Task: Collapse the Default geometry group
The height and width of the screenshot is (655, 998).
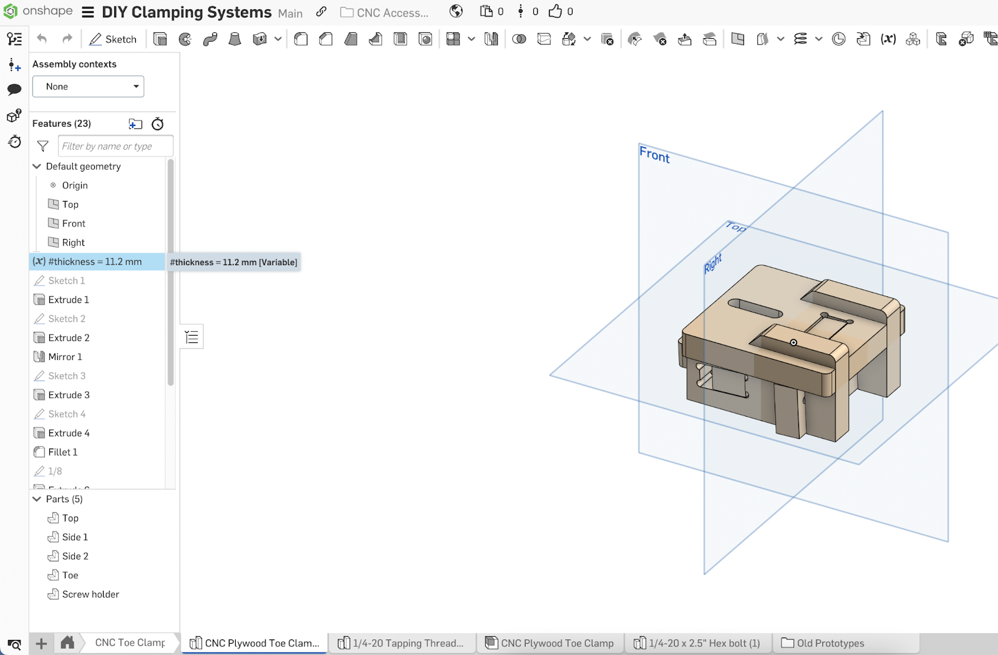Action: (37, 167)
